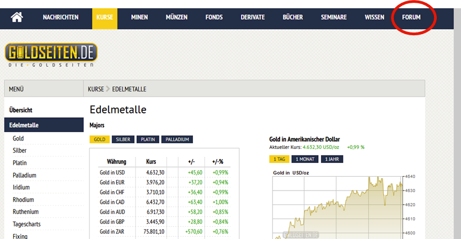Show the 1 Monat chart range

tap(305, 159)
